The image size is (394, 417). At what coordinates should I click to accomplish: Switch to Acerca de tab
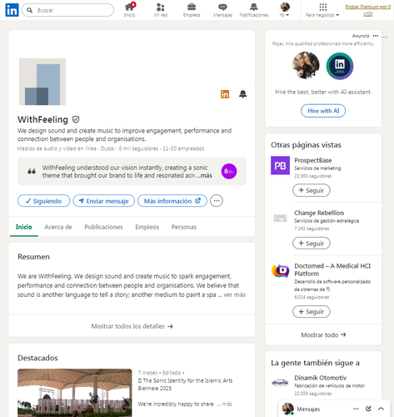click(x=58, y=227)
